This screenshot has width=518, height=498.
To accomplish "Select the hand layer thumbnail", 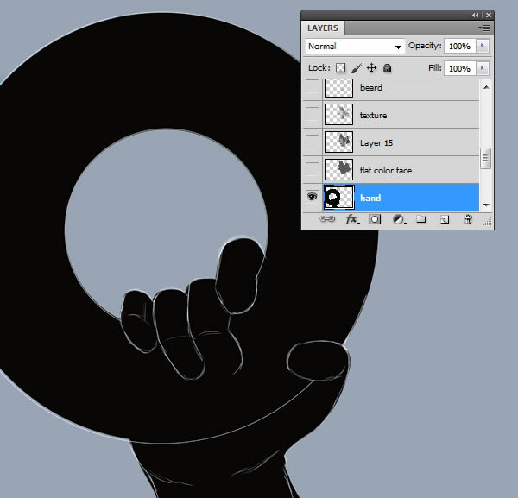I will [x=339, y=197].
